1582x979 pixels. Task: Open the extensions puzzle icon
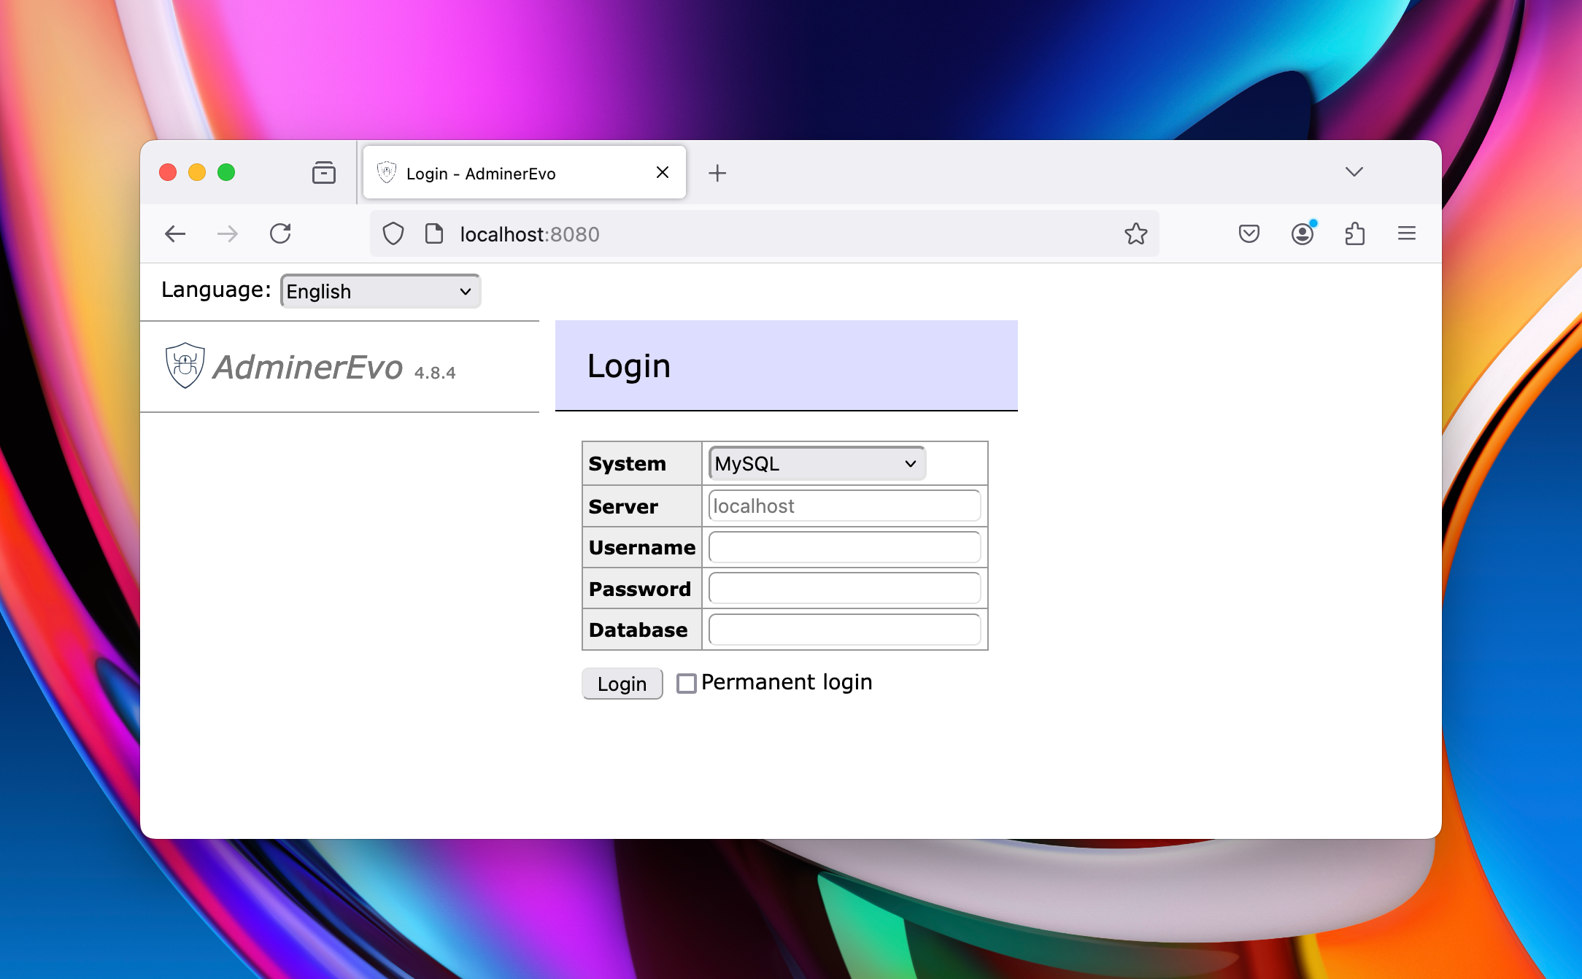1354,234
